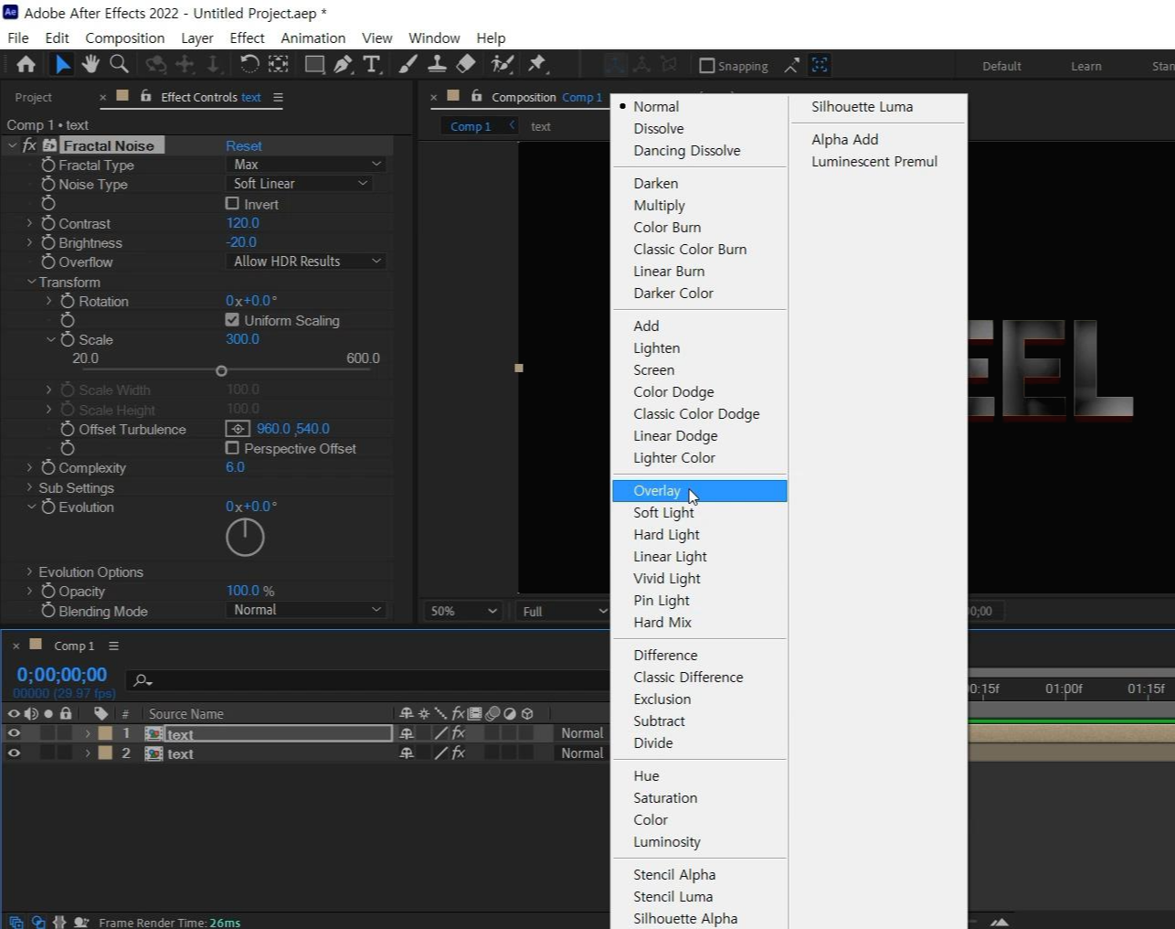Open the Blending Mode dropdown in Fractal Noise

(x=306, y=610)
